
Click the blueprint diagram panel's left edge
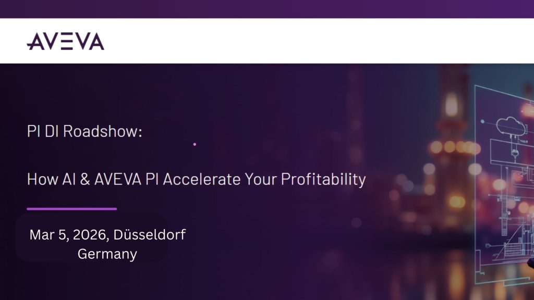[476, 182]
